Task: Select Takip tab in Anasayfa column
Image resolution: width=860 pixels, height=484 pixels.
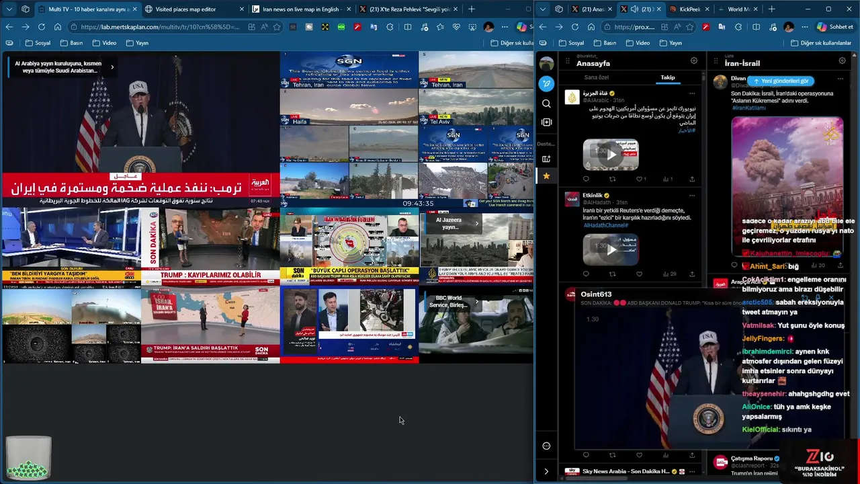Action: tap(667, 77)
